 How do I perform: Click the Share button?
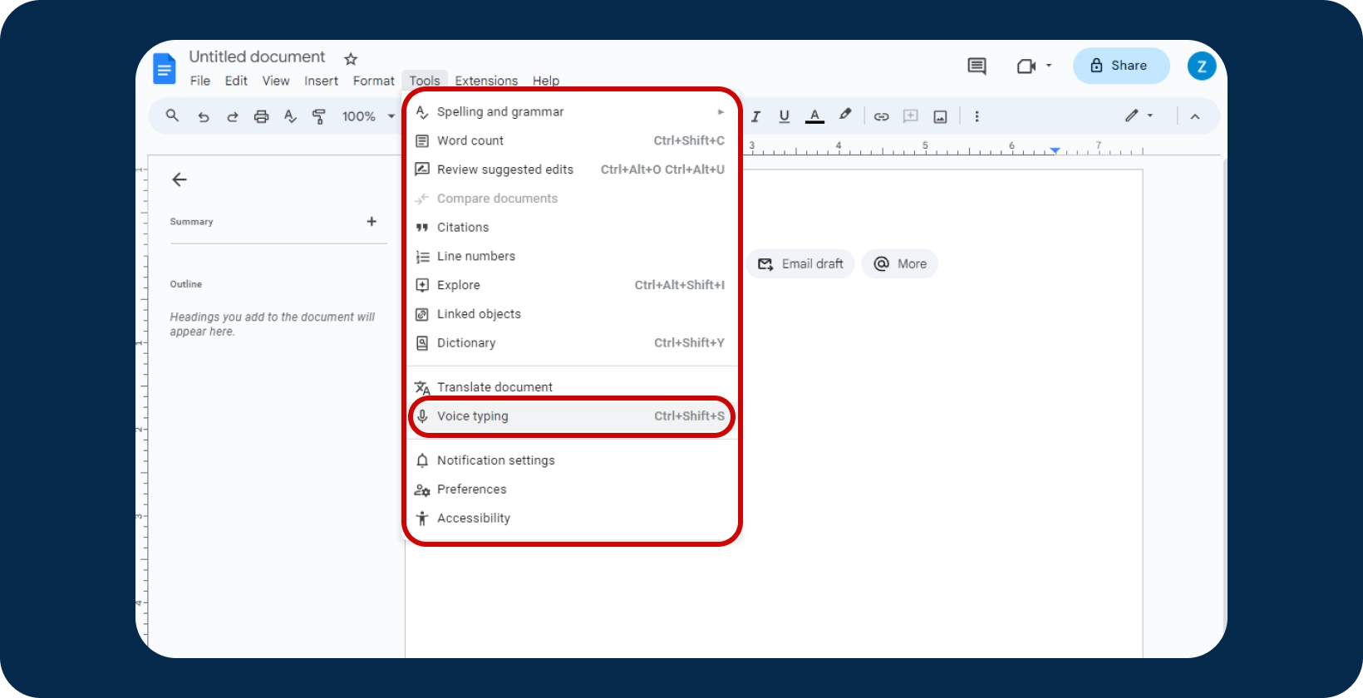(x=1121, y=66)
